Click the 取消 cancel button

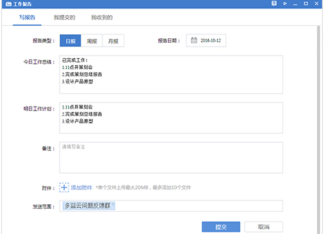click(x=264, y=227)
